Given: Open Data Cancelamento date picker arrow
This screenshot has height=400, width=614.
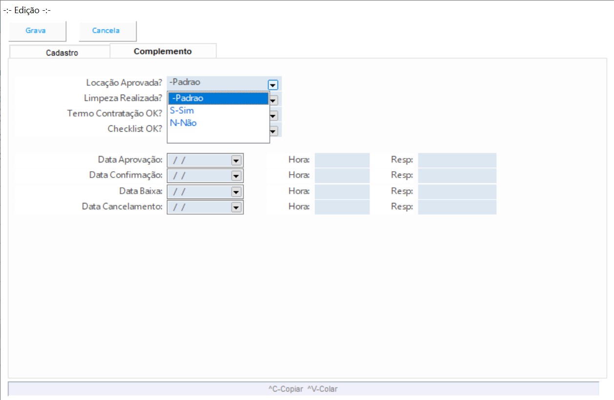Looking at the screenshot, I should click(x=236, y=207).
